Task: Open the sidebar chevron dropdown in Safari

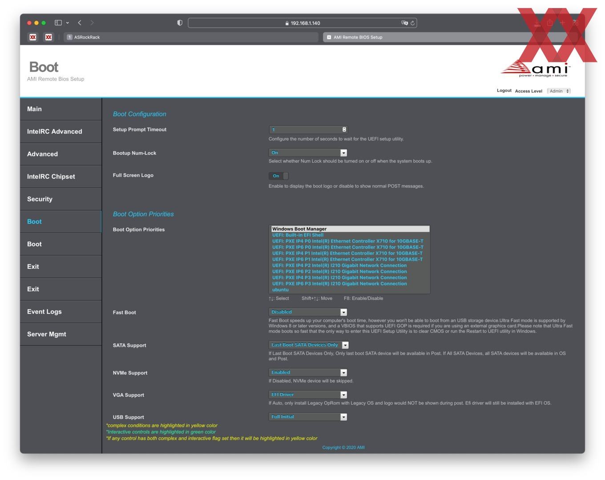Action: pyautogui.click(x=68, y=23)
